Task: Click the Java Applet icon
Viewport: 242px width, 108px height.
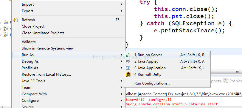Action: pyautogui.click(x=128, y=61)
